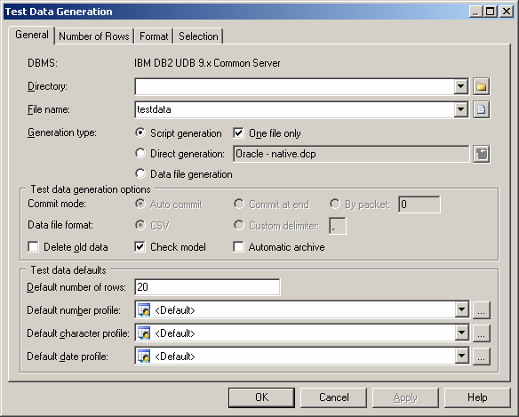This screenshot has width=519, height=417.
Task: Enable the Automatic archive checkbox
Action: click(x=238, y=247)
